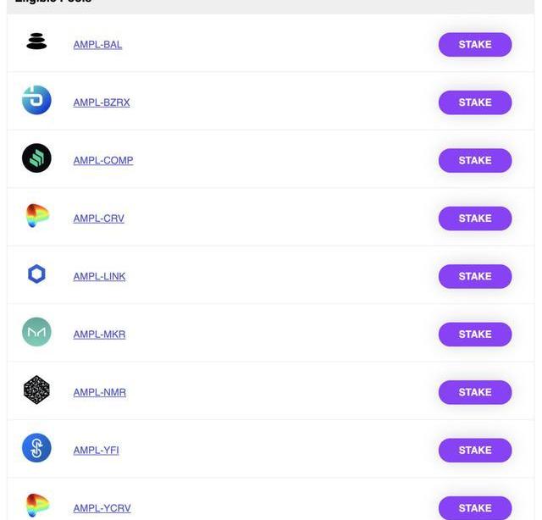Click the Curve icon next to AMPL-CRV

click(37, 215)
